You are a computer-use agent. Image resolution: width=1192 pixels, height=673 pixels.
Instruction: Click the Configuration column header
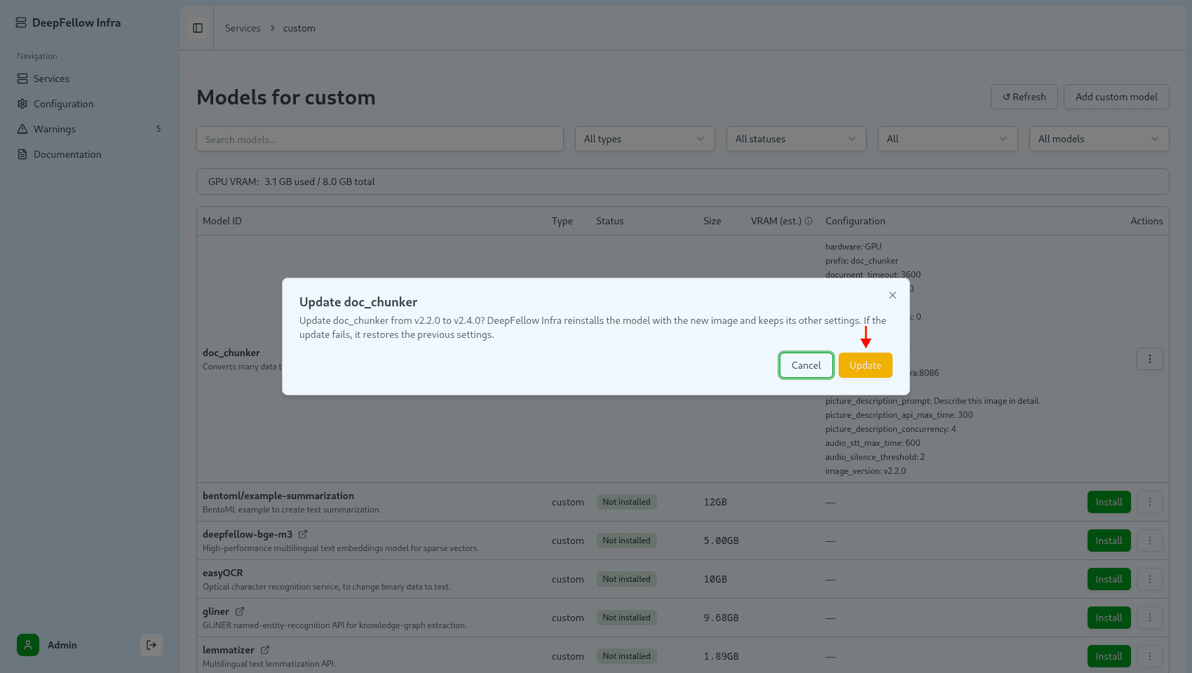[x=855, y=221]
